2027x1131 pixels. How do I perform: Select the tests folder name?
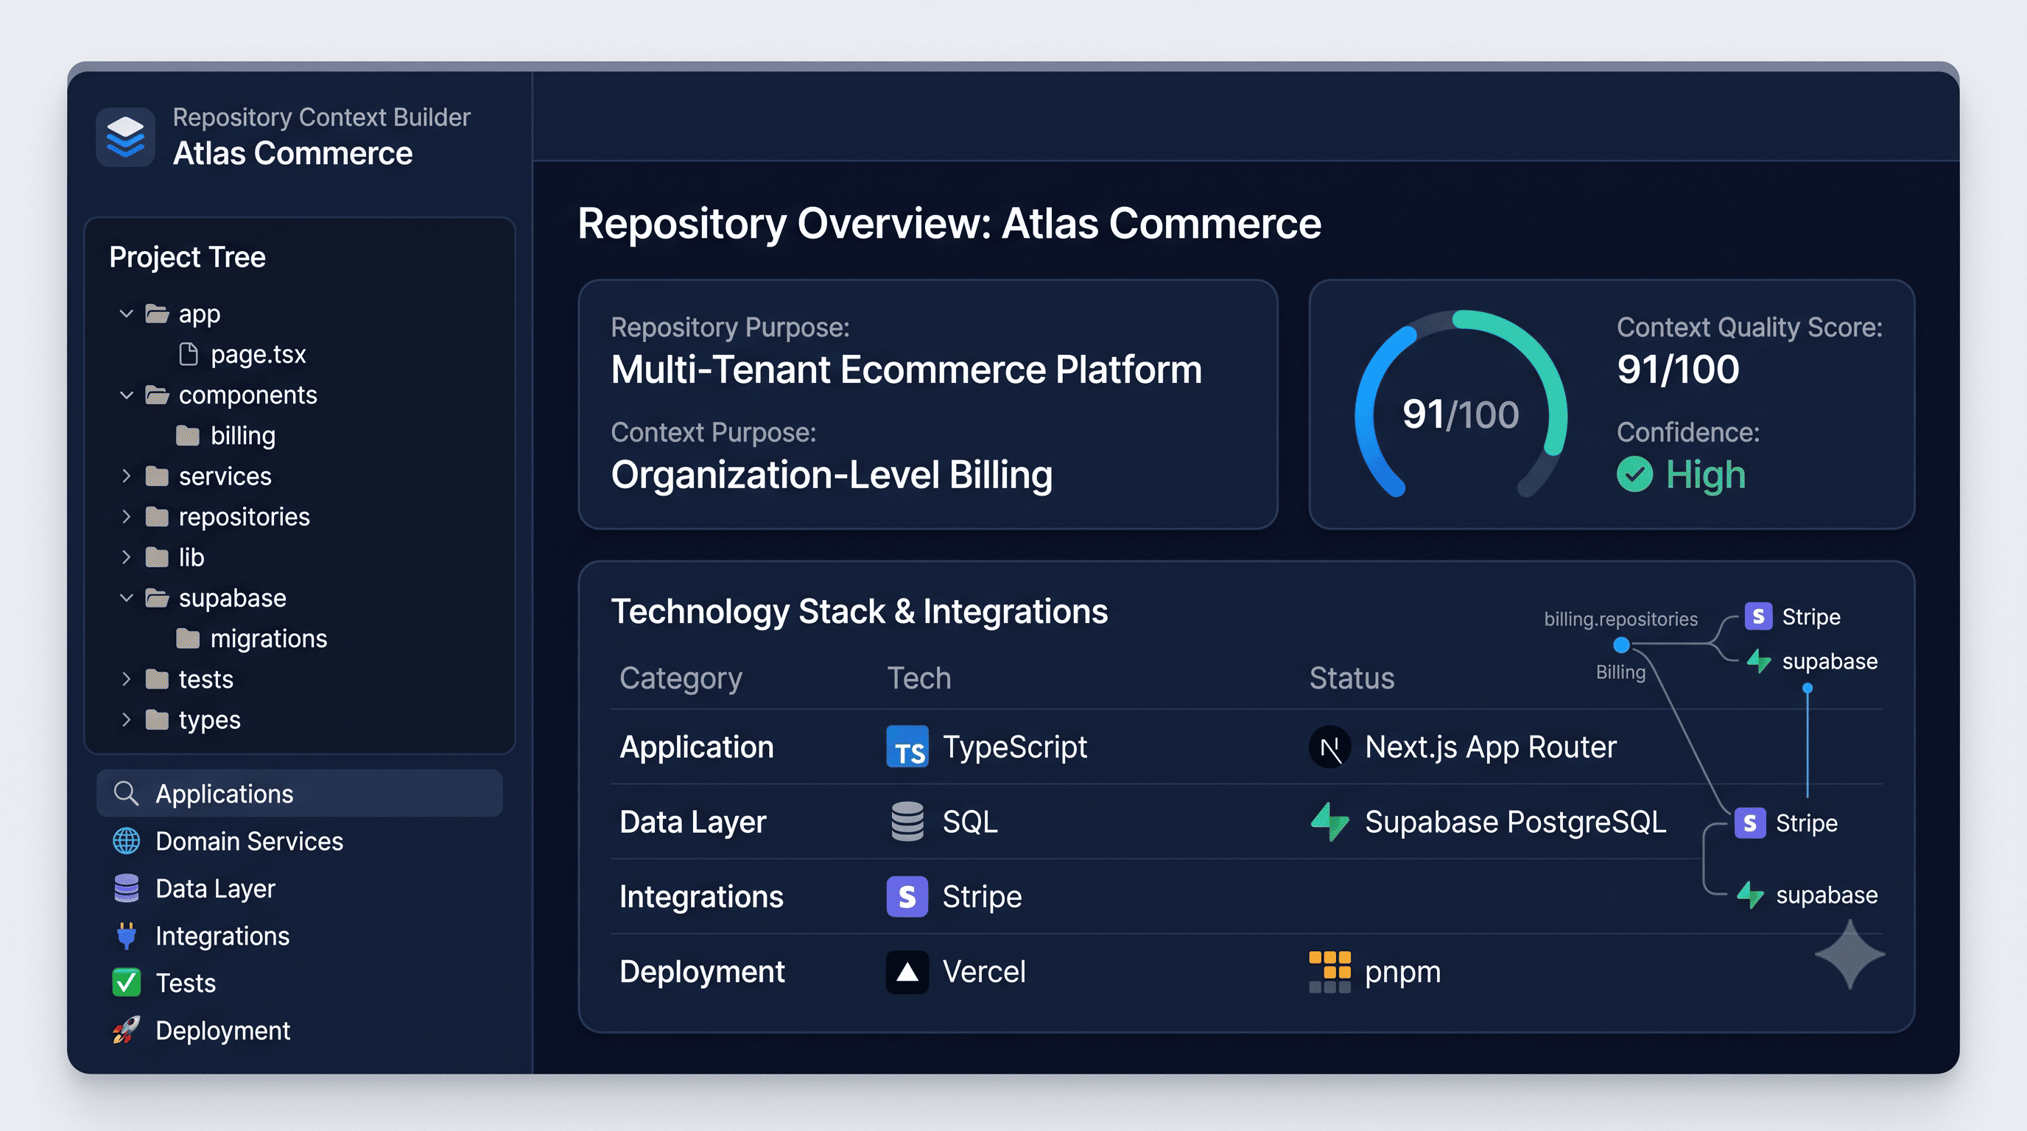click(205, 679)
